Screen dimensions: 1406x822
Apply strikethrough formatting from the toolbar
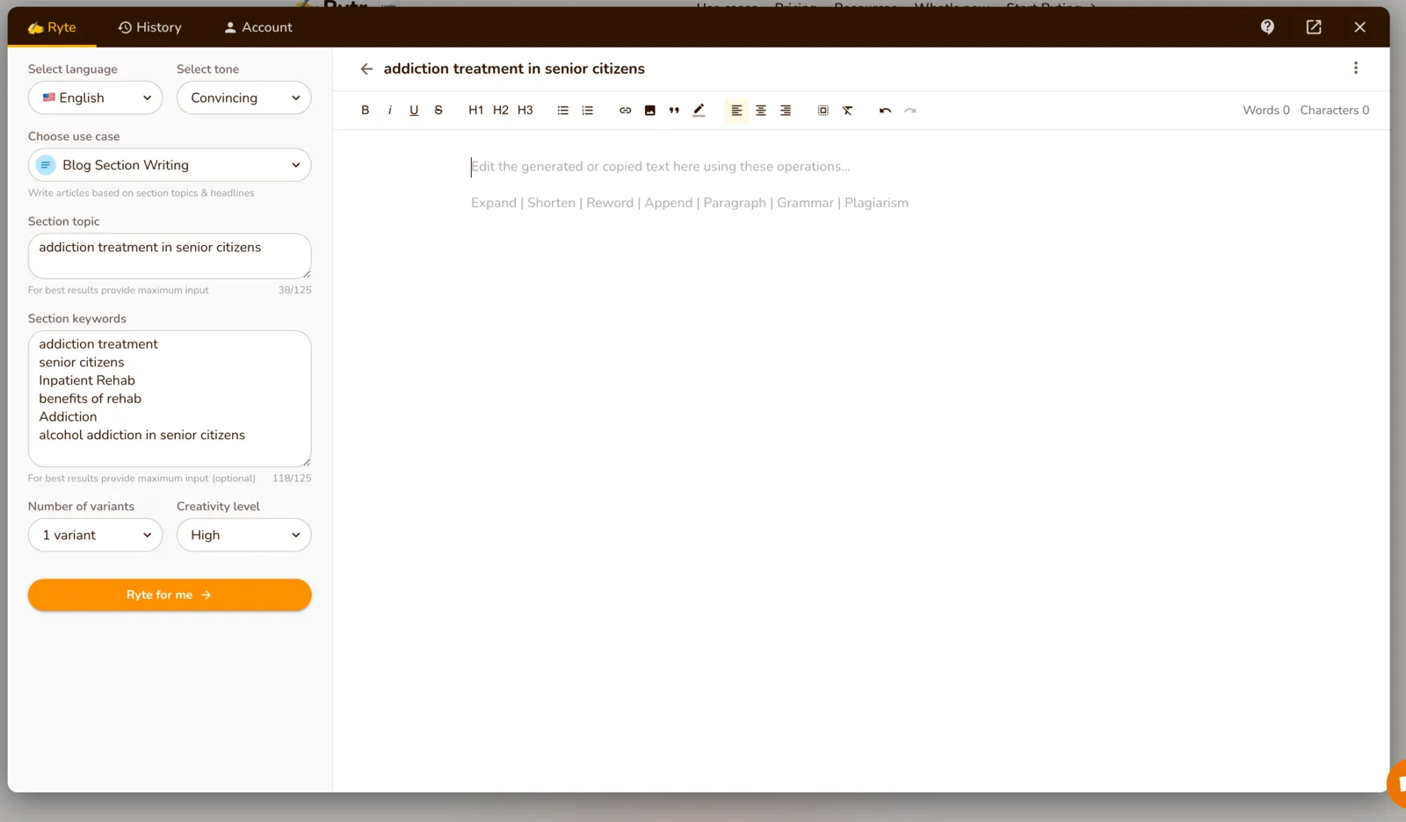pyautogui.click(x=438, y=111)
